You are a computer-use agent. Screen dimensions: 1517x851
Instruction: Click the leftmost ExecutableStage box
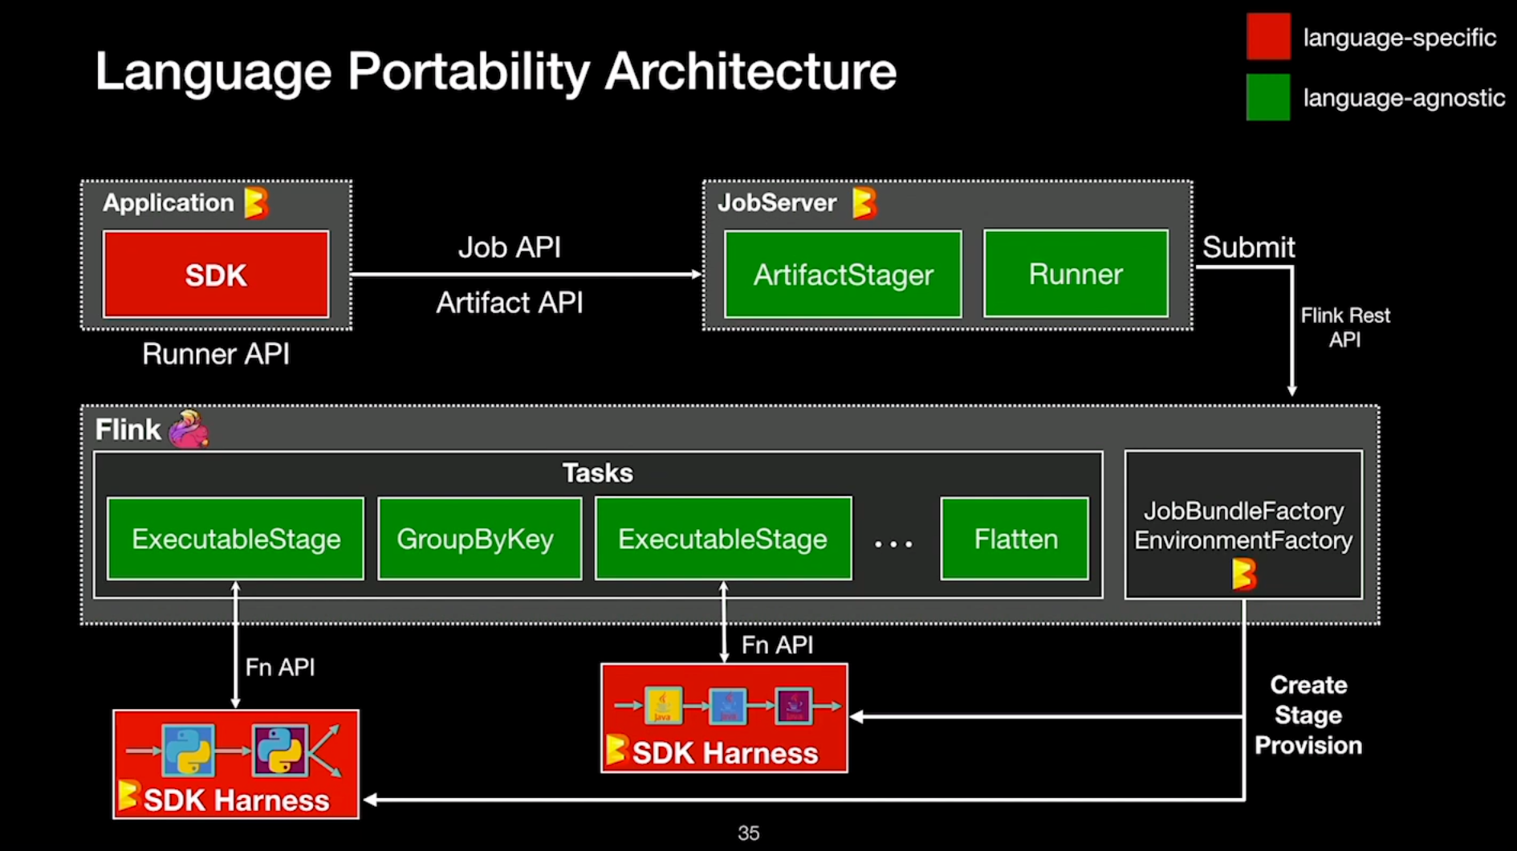click(x=235, y=539)
